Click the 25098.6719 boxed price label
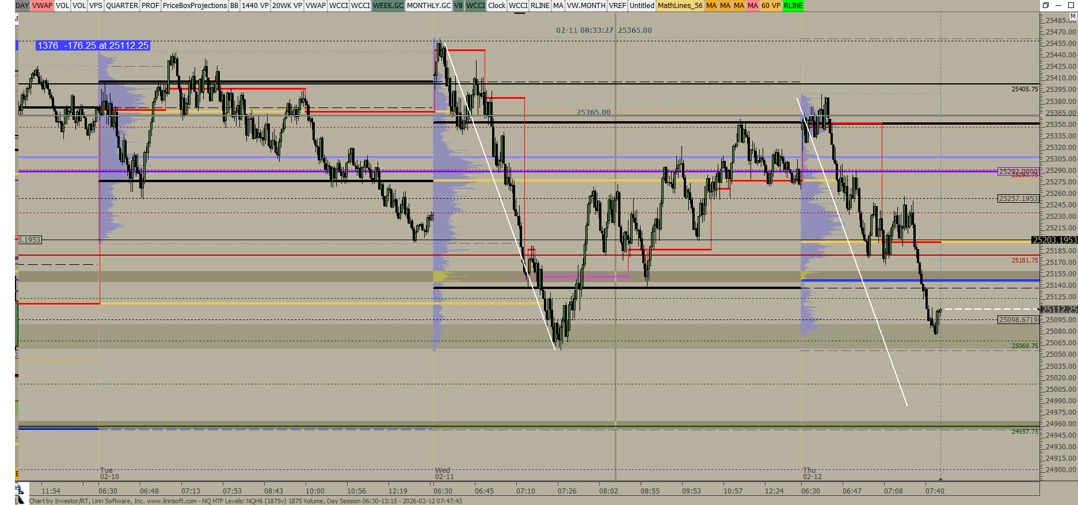The width and height of the screenshot is (1078, 505). (x=1018, y=320)
